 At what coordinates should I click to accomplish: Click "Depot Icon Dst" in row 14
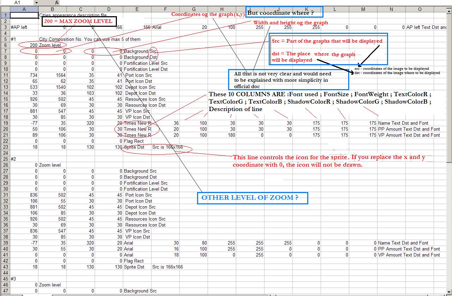click(141, 93)
